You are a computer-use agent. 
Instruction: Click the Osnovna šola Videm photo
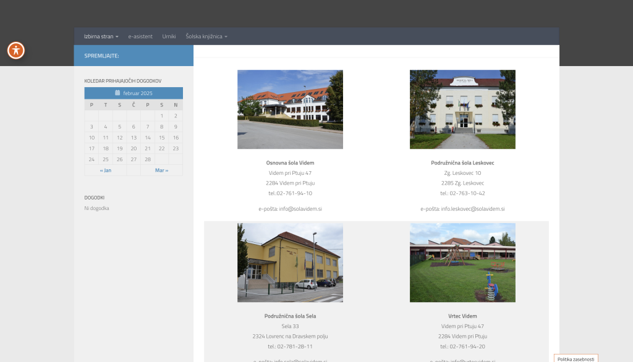click(291, 109)
